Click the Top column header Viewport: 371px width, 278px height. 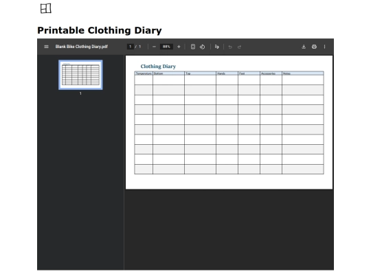coord(200,73)
